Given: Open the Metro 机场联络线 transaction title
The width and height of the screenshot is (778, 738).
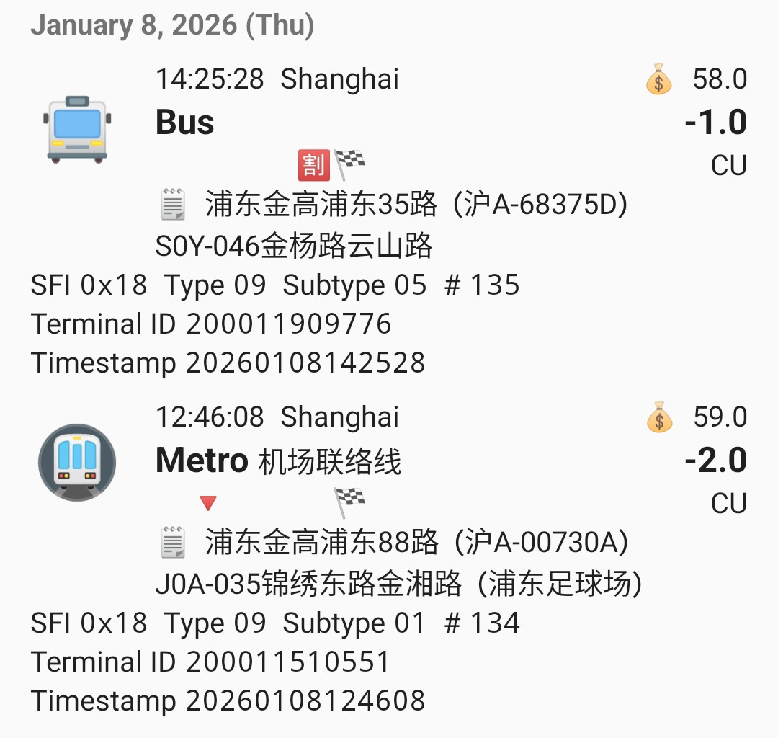Looking at the screenshot, I should point(278,461).
